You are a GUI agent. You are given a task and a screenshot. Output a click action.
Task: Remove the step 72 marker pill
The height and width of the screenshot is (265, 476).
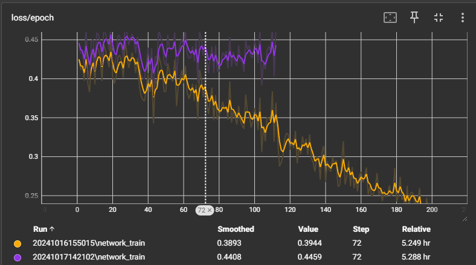click(x=210, y=210)
